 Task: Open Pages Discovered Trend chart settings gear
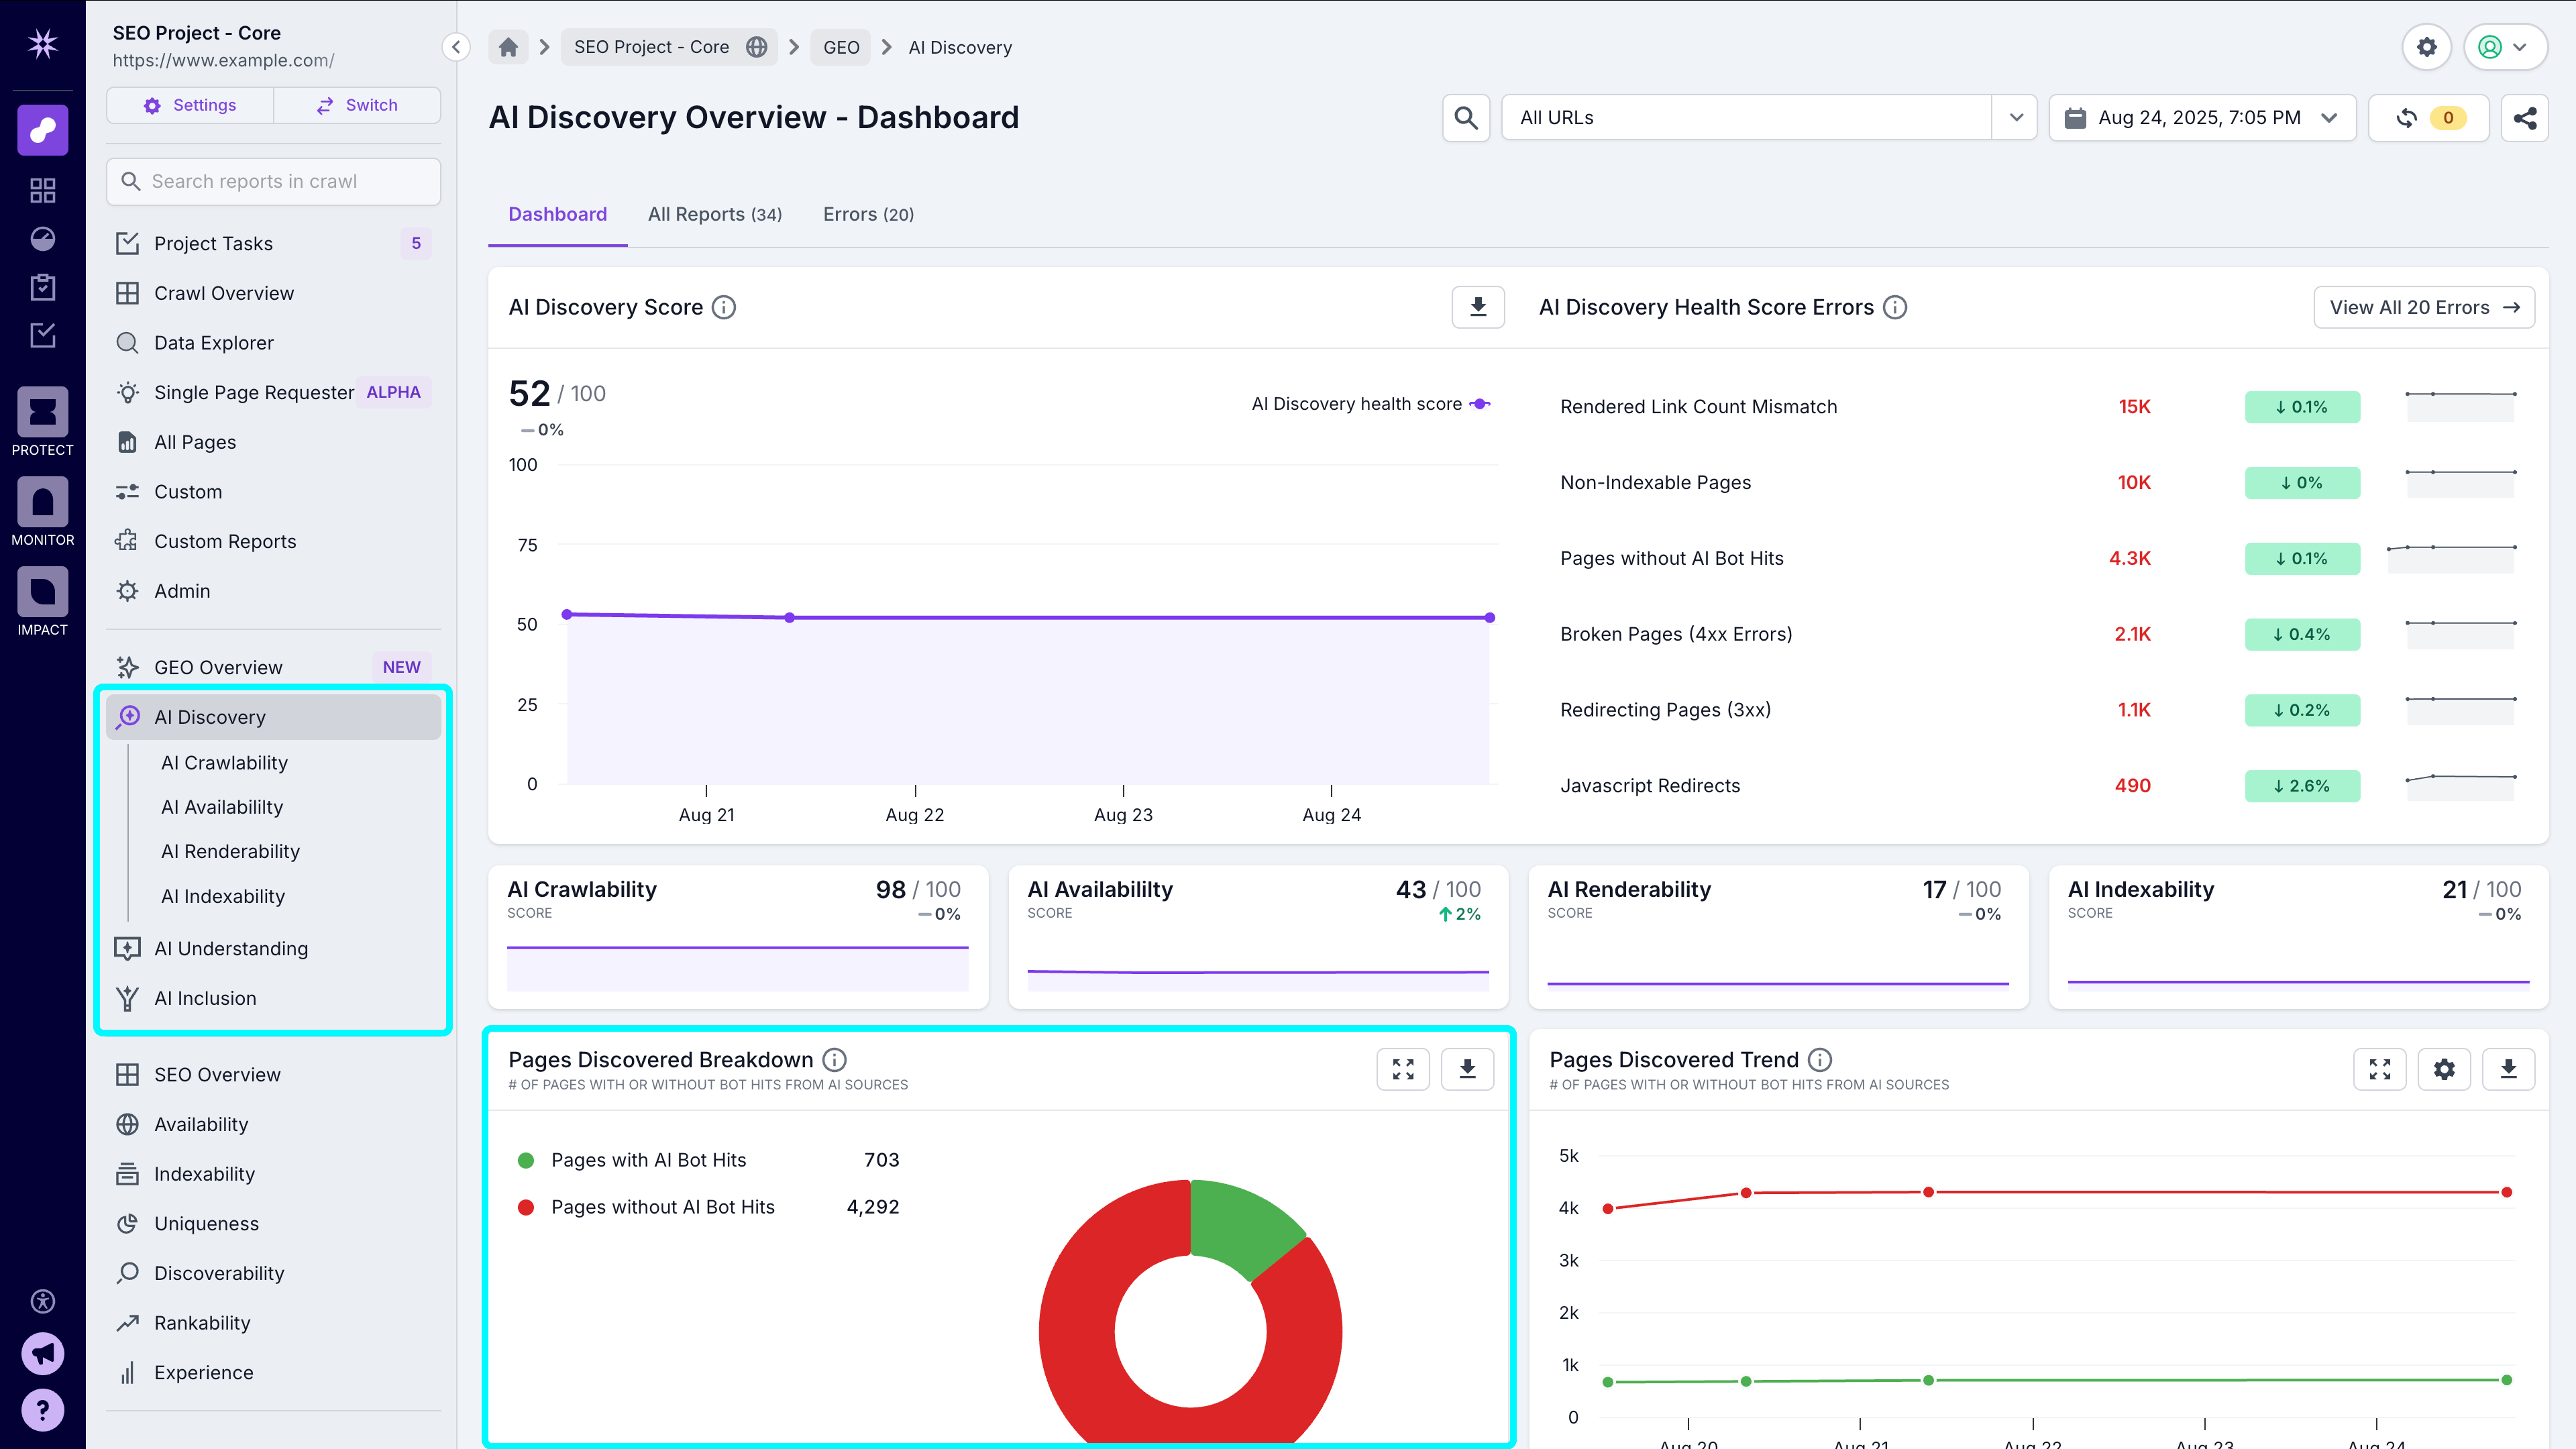(x=2444, y=1069)
